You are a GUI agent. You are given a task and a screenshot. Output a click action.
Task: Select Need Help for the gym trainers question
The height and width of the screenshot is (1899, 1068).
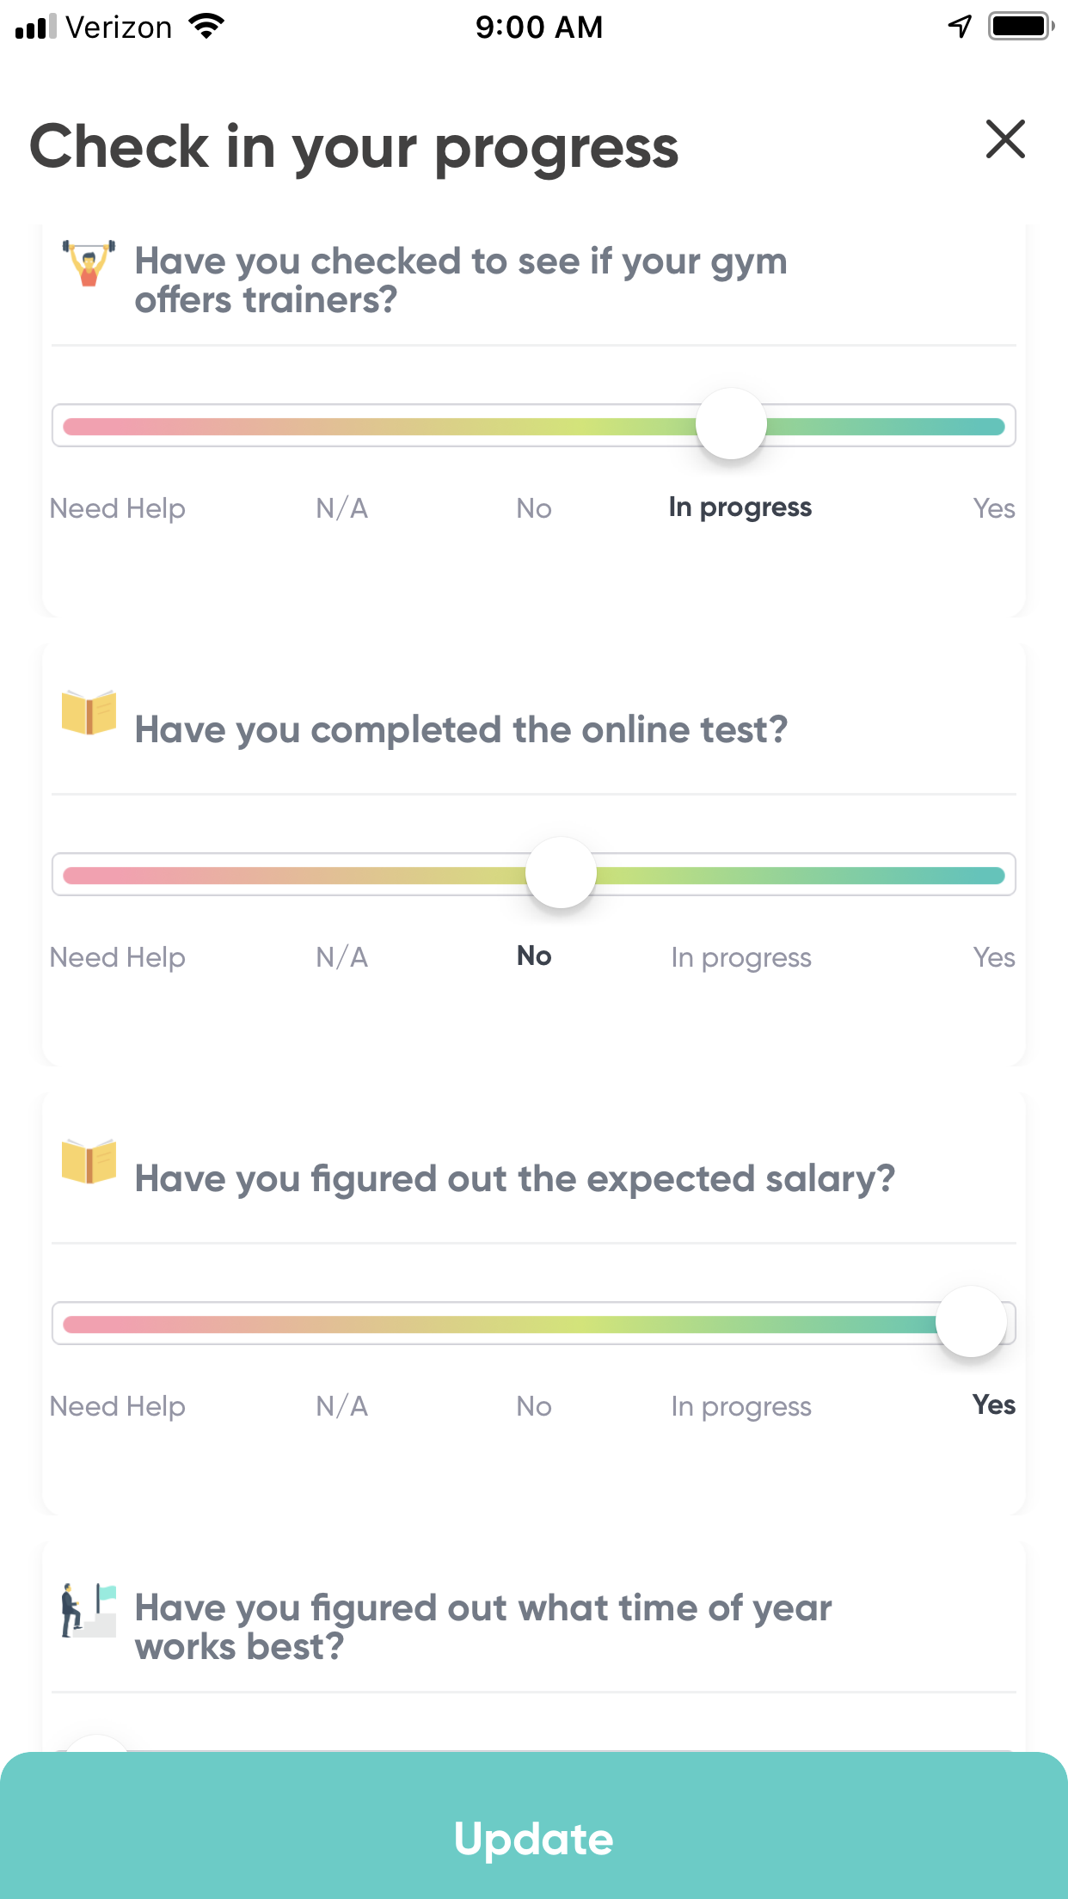click(118, 508)
